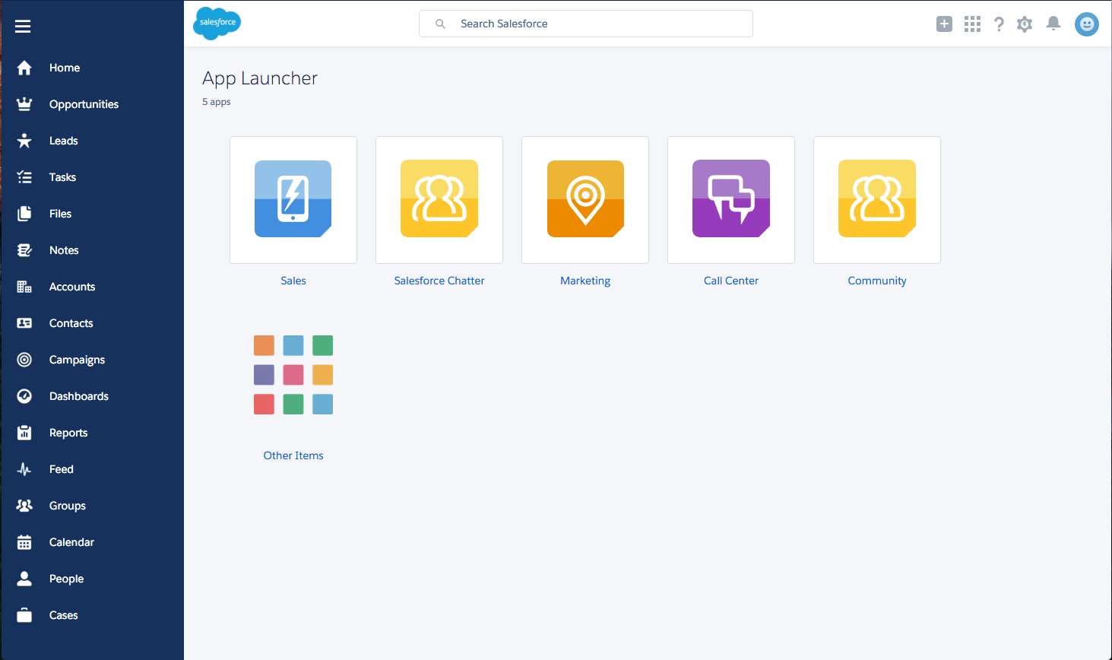
Task: Open user profile avatar menu
Action: pyautogui.click(x=1087, y=24)
